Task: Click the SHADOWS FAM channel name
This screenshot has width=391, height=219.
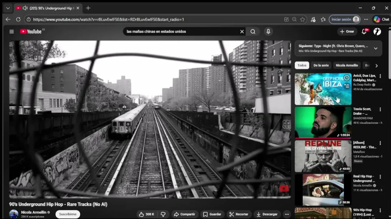Action: pos(364,118)
